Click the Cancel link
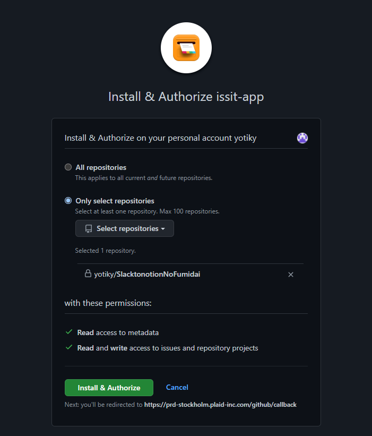Image resolution: width=372 pixels, height=436 pixels. pyautogui.click(x=177, y=387)
